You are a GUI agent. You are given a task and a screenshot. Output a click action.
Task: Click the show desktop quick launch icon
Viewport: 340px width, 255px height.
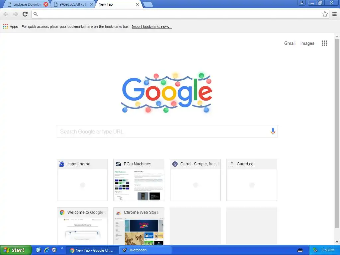pyautogui.click(x=39, y=250)
